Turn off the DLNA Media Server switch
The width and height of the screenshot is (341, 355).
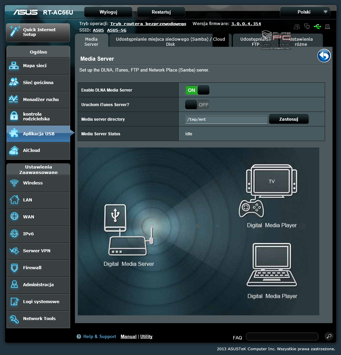[x=197, y=90]
